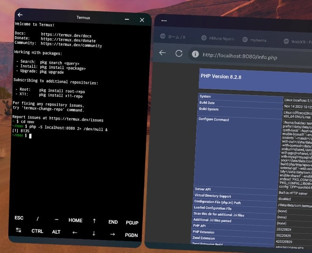This screenshot has width=312, height=253.
Task: Close the Termux window
Action: 142,20
